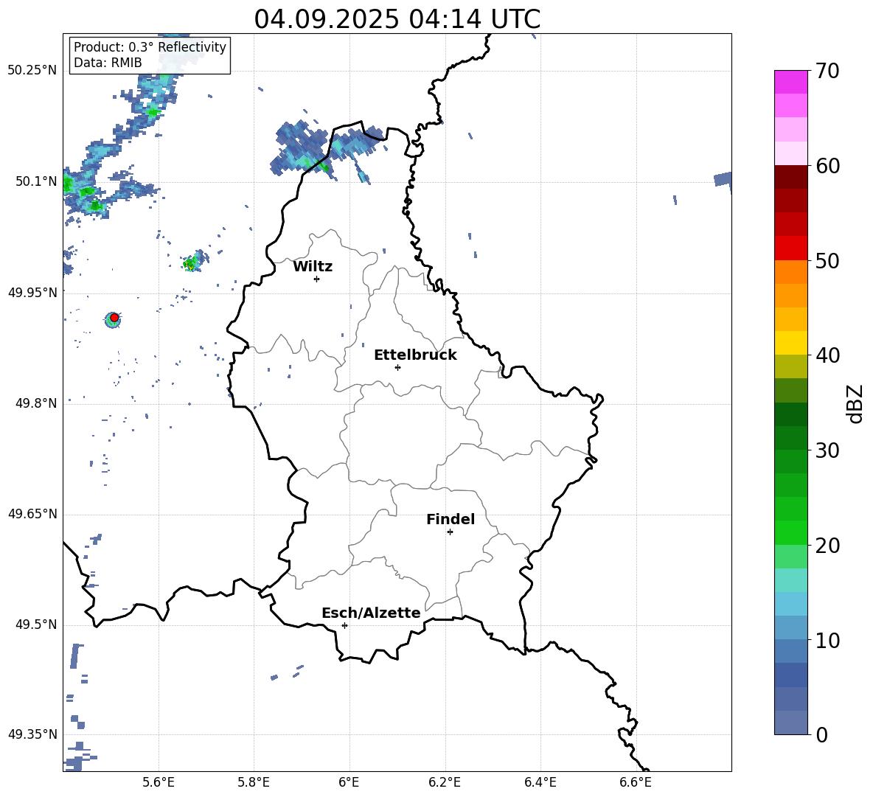This screenshot has width=873, height=797.
Task: Click the colorbar tick value 10
Action: pyautogui.click(x=827, y=640)
